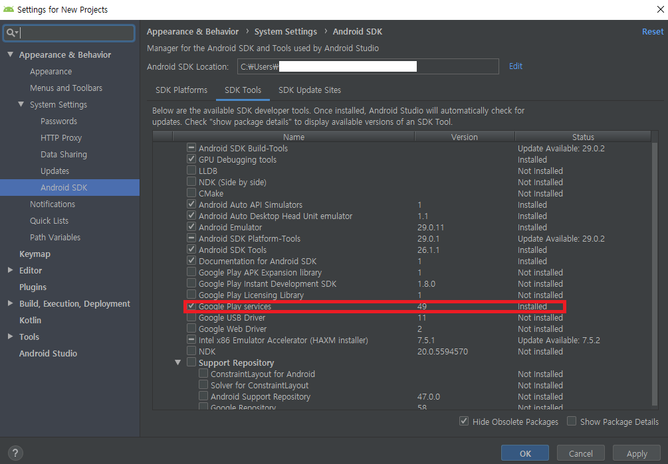Expand Build, Execution, Deployment arrow
The width and height of the screenshot is (668, 464).
[10, 303]
